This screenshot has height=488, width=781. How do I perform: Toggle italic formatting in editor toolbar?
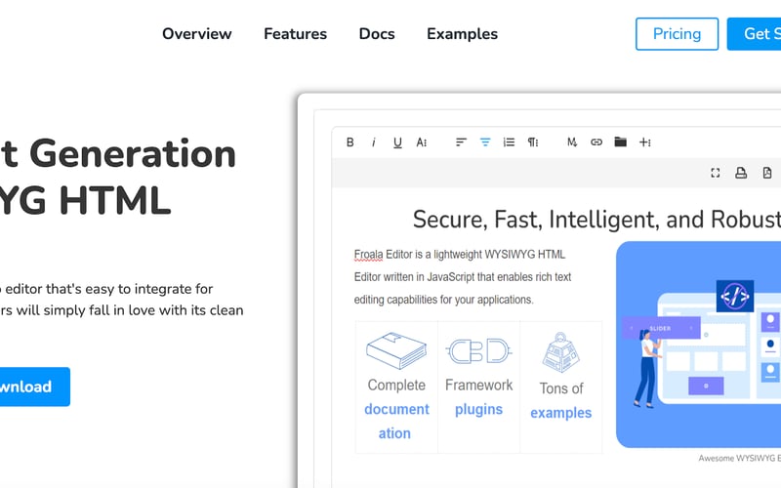point(374,142)
